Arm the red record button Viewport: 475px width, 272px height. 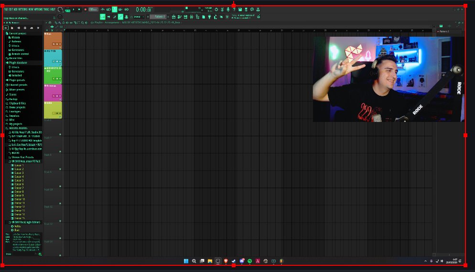pyautogui.click(x=86, y=10)
